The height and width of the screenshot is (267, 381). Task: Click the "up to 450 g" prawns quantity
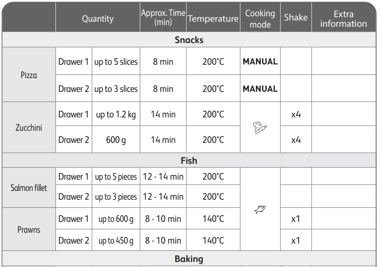click(116, 241)
